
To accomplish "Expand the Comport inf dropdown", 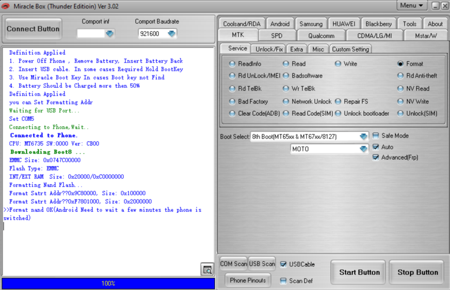I will (x=109, y=34).
